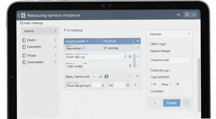Click the equals icon in Predvatle row

point(103,85)
